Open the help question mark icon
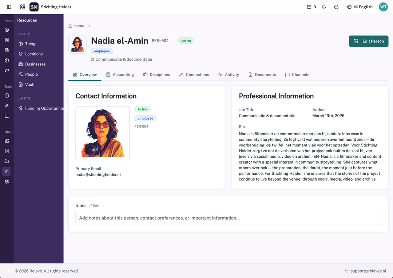Image resolution: width=393 pixels, height=278 pixels. [336, 7]
